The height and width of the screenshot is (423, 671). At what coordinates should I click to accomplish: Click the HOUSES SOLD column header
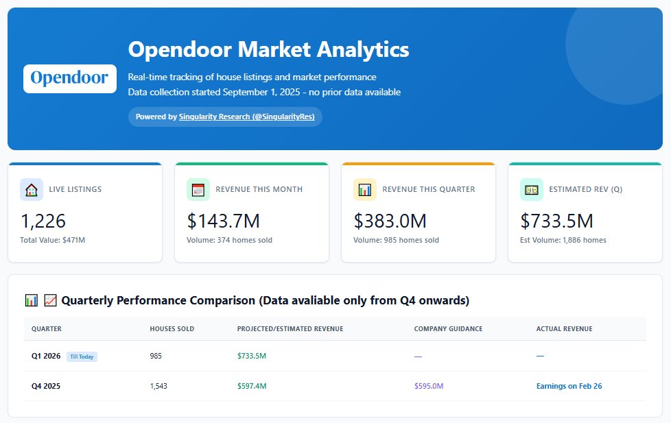pyautogui.click(x=172, y=329)
